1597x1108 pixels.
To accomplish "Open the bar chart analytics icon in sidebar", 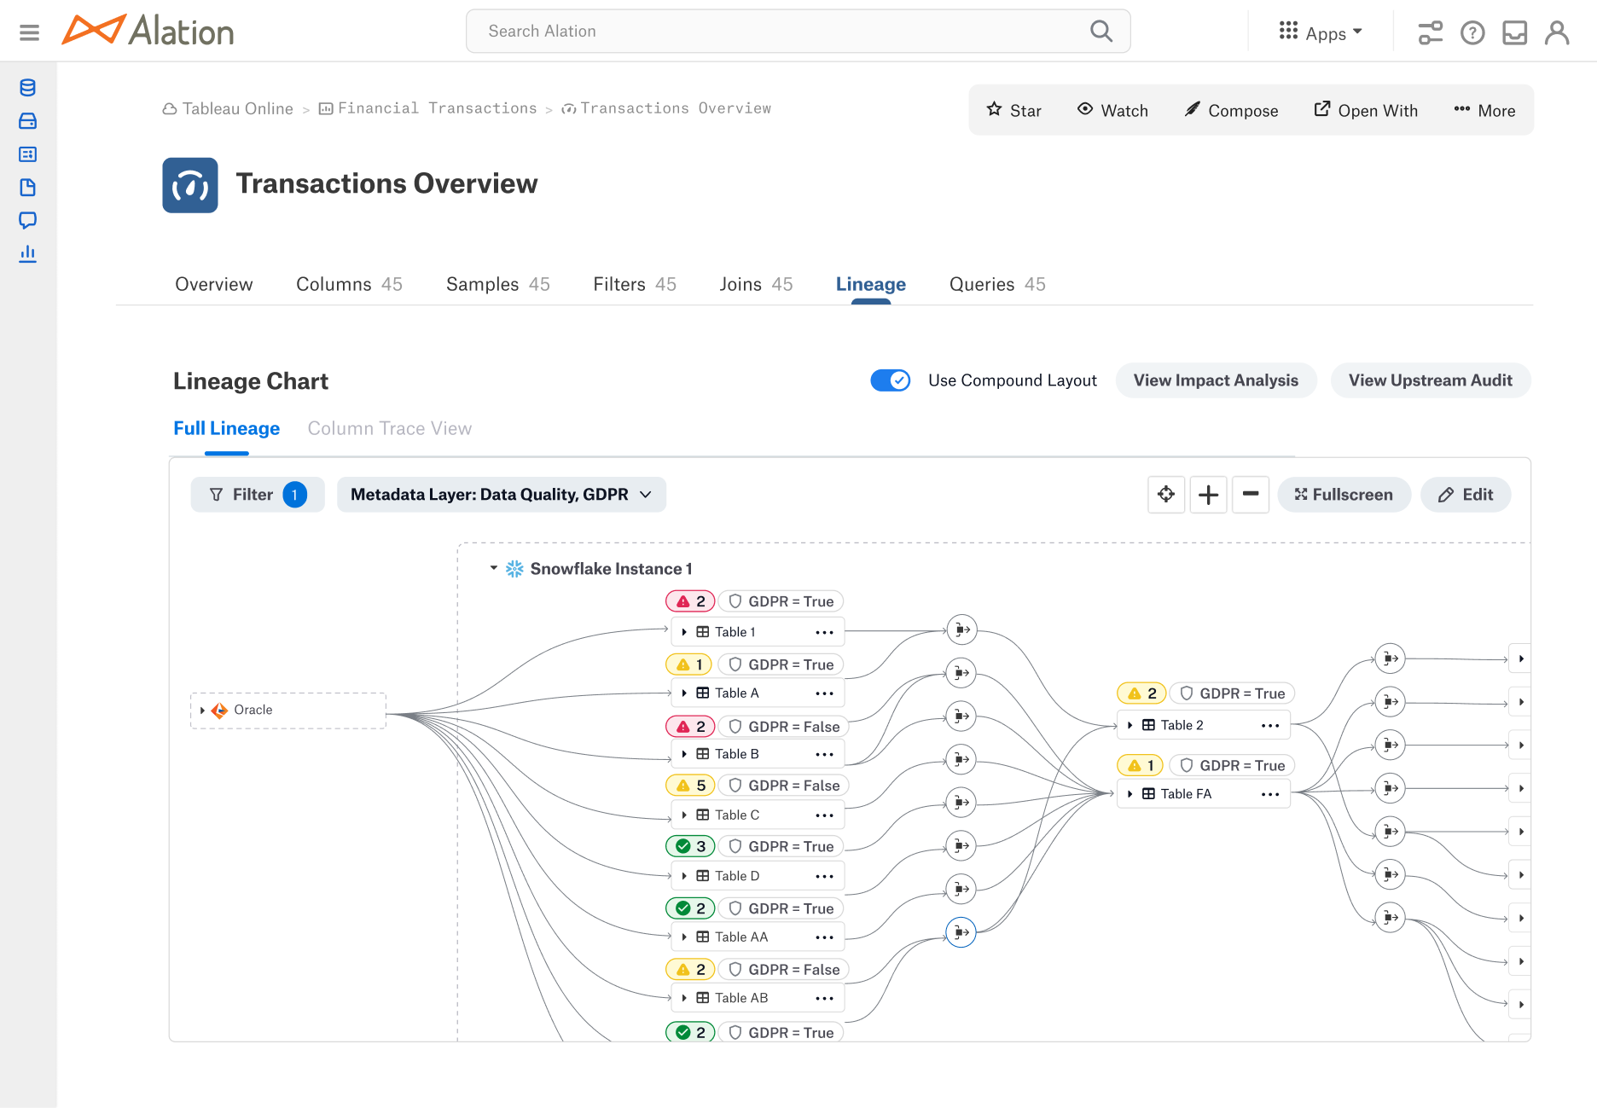I will 27,254.
